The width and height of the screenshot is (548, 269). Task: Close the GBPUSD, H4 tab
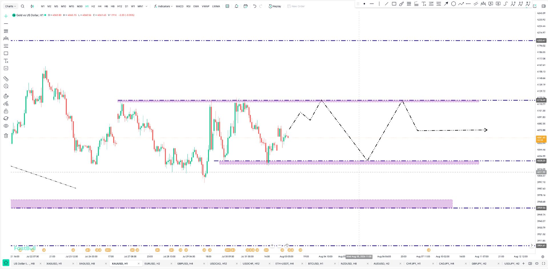point(204,264)
